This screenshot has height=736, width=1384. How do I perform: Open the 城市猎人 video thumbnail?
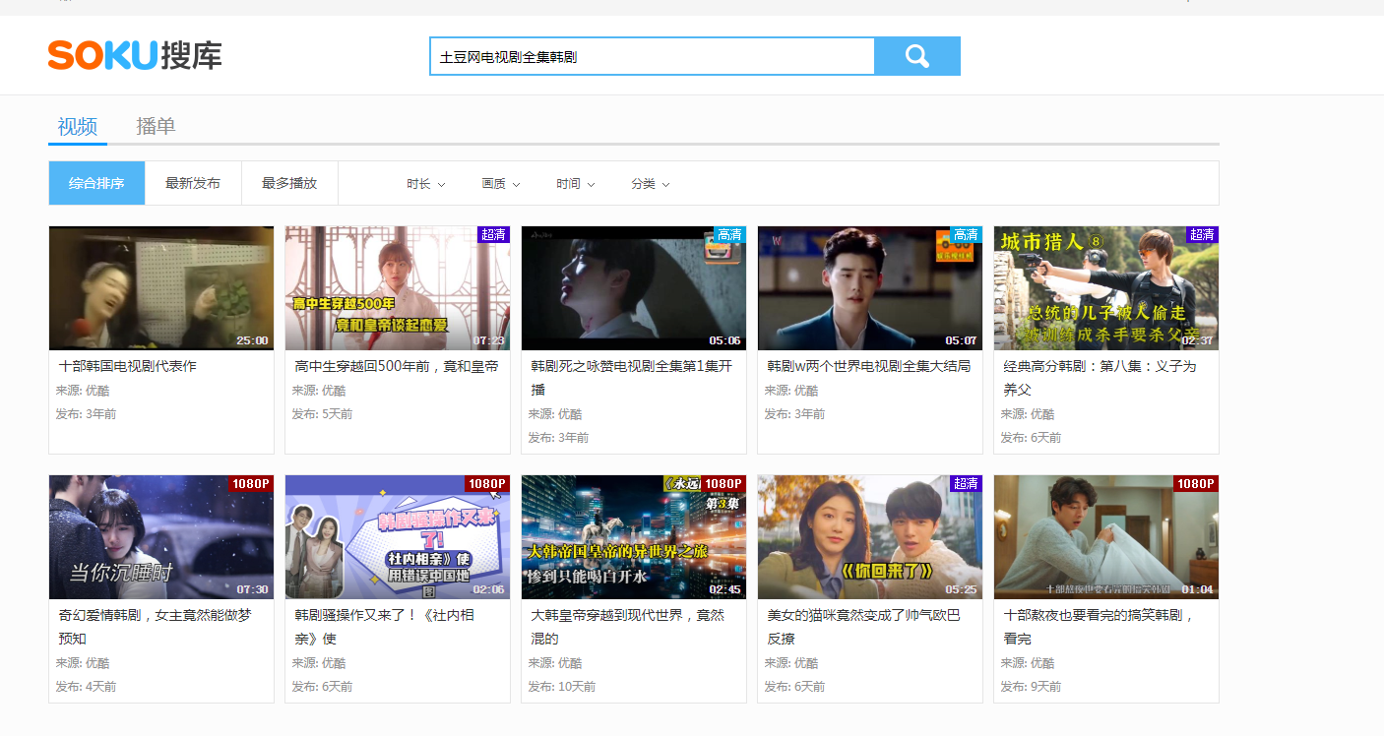1106,288
